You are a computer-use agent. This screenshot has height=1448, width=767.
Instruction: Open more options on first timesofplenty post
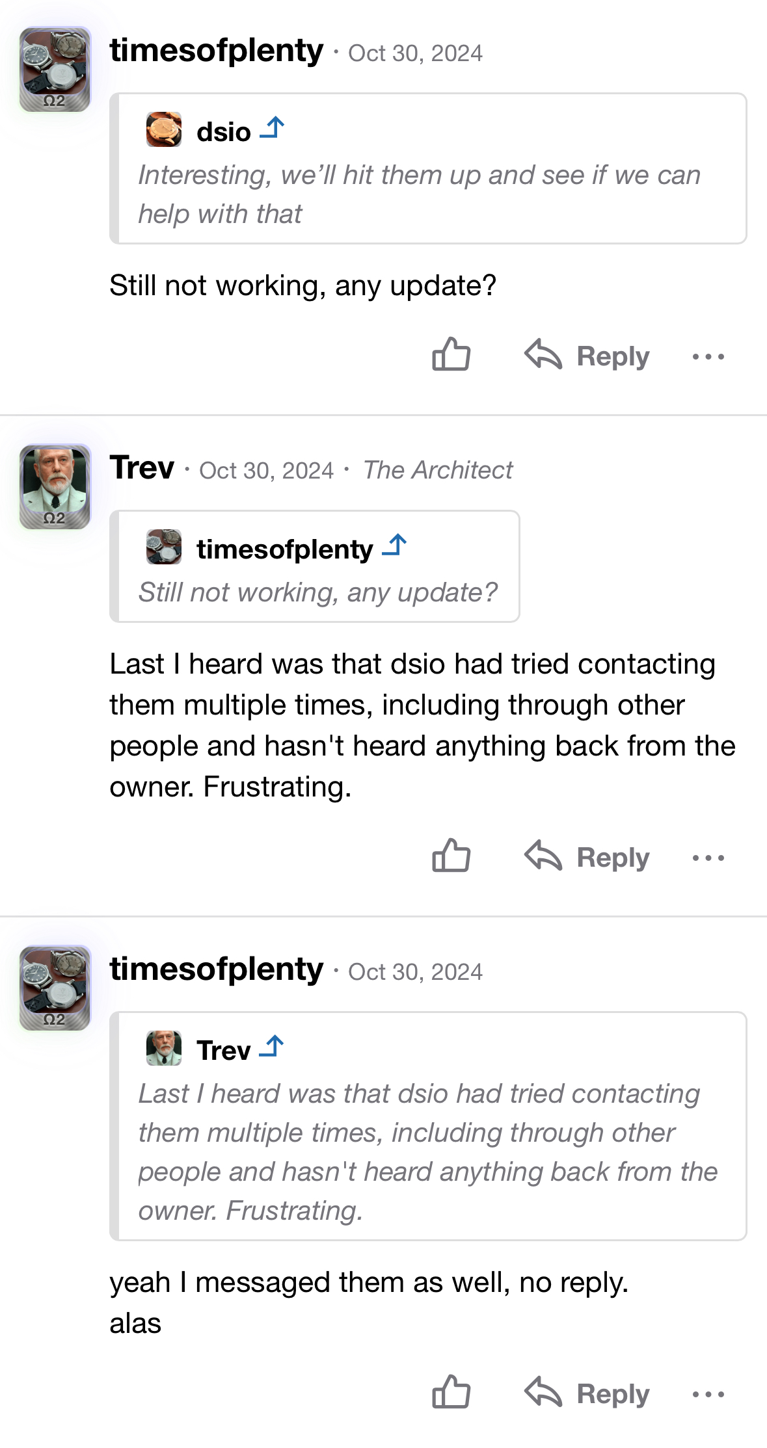click(708, 356)
